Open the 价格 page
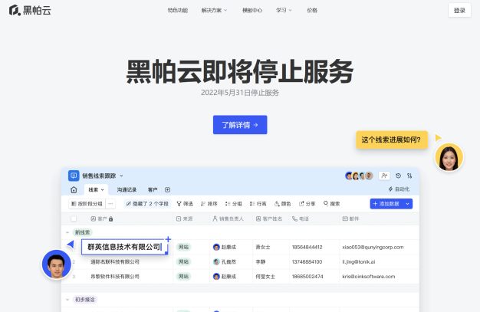The height and width of the screenshot is (312, 480). click(x=312, y=11)
